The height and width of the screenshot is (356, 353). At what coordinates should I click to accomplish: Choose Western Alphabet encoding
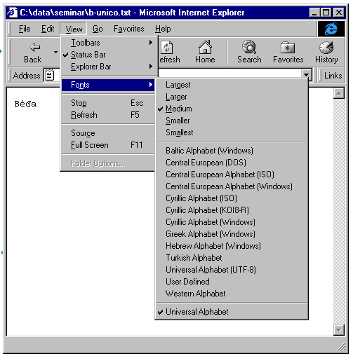click(232, 294)
